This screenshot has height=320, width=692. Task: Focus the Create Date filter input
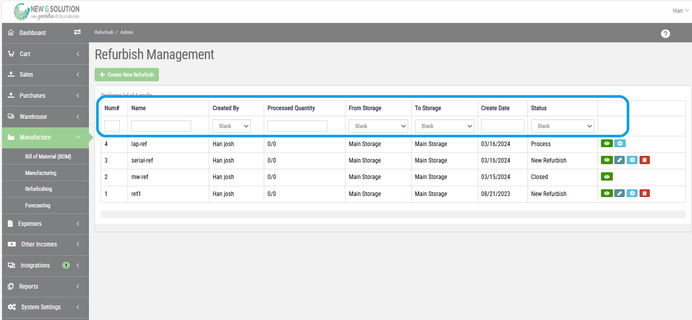[x=503, y=126]
